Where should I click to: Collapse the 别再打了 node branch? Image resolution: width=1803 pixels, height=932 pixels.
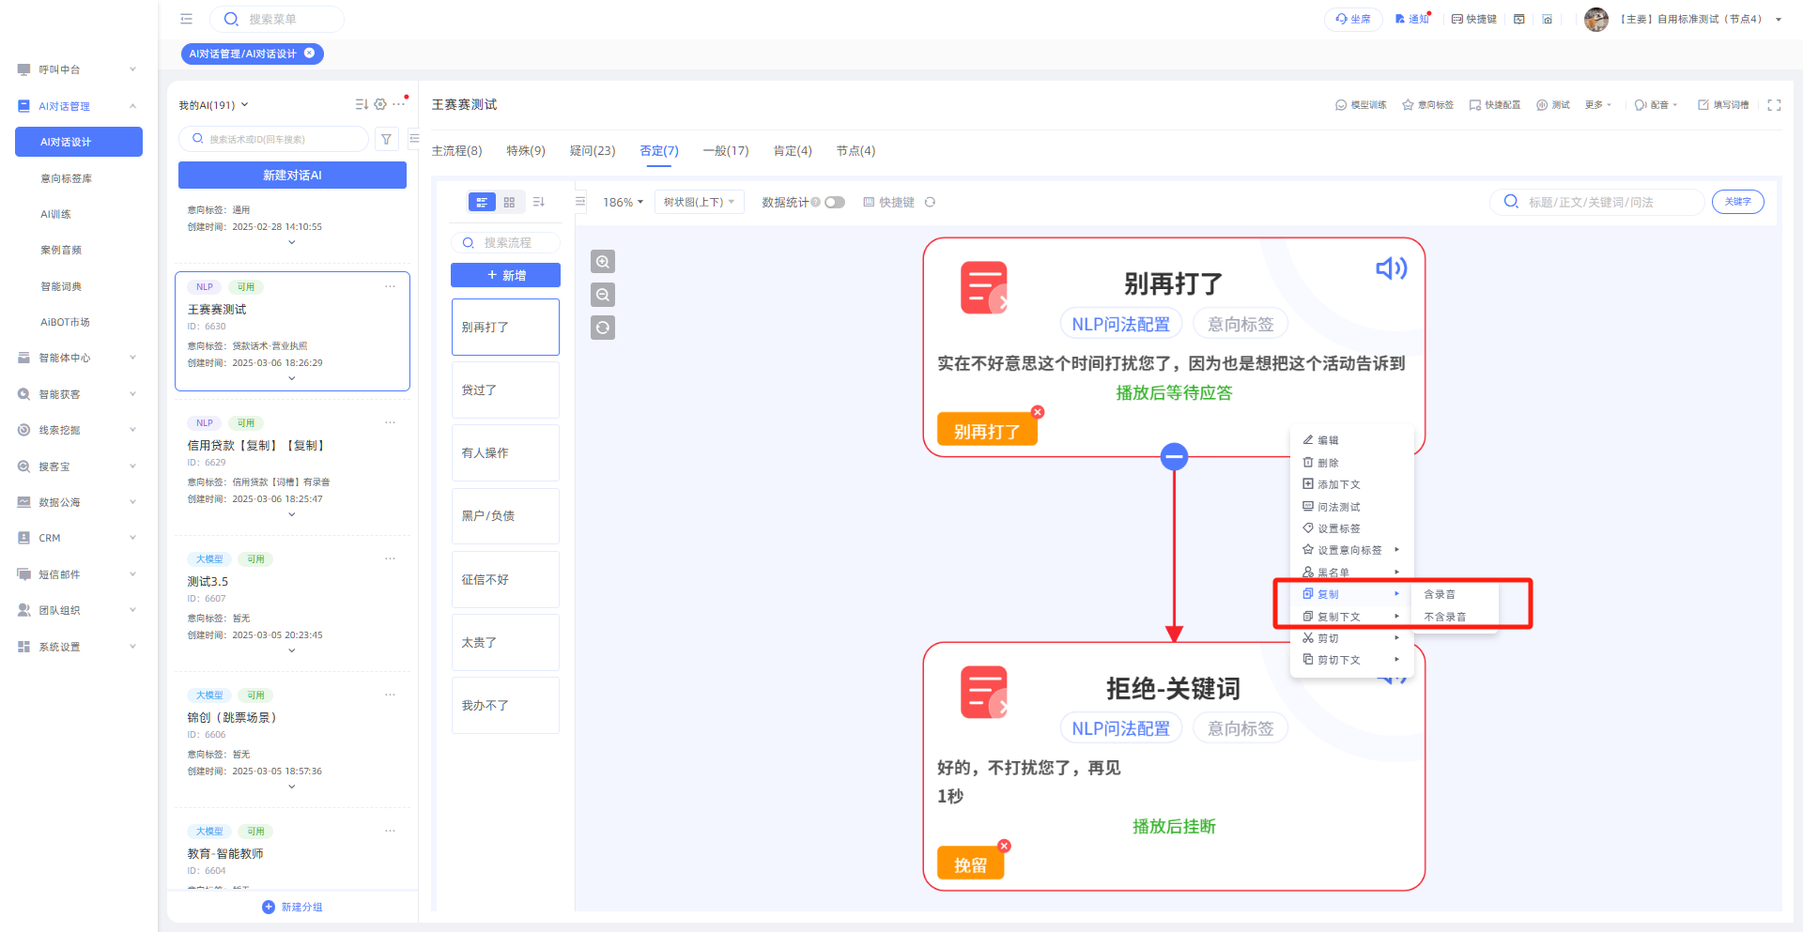point(1174,457)
